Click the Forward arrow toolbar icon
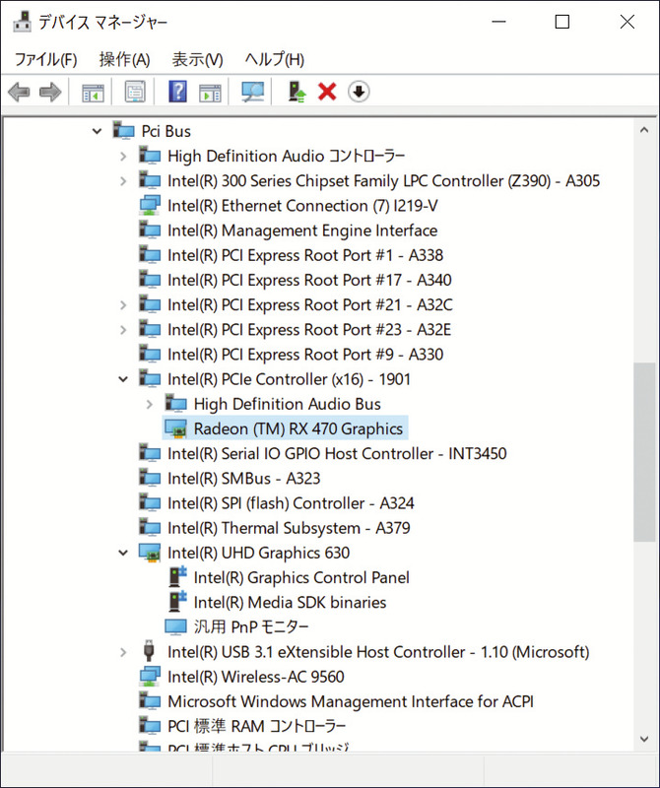This screenshot has width=660, height=788. (50, 92)
